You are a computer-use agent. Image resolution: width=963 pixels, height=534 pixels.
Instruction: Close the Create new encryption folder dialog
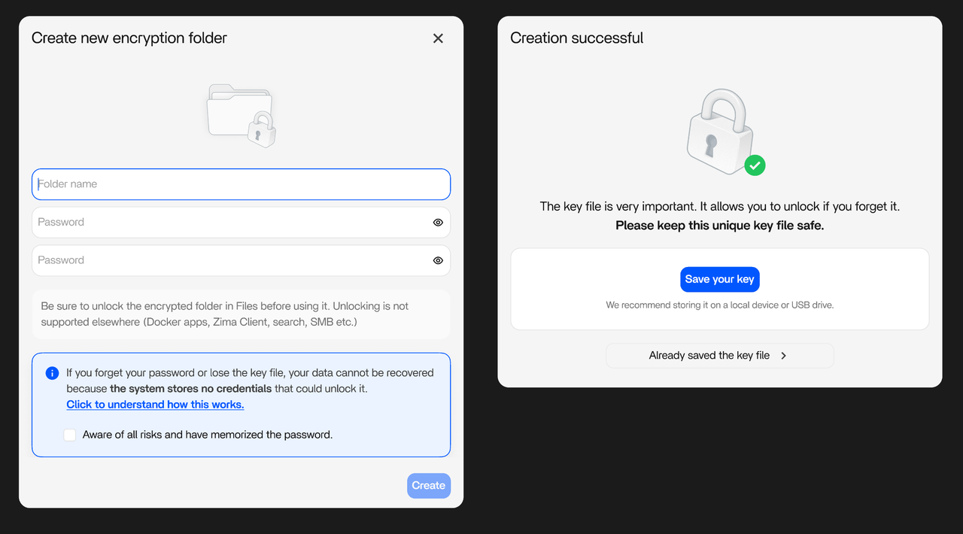438,38
